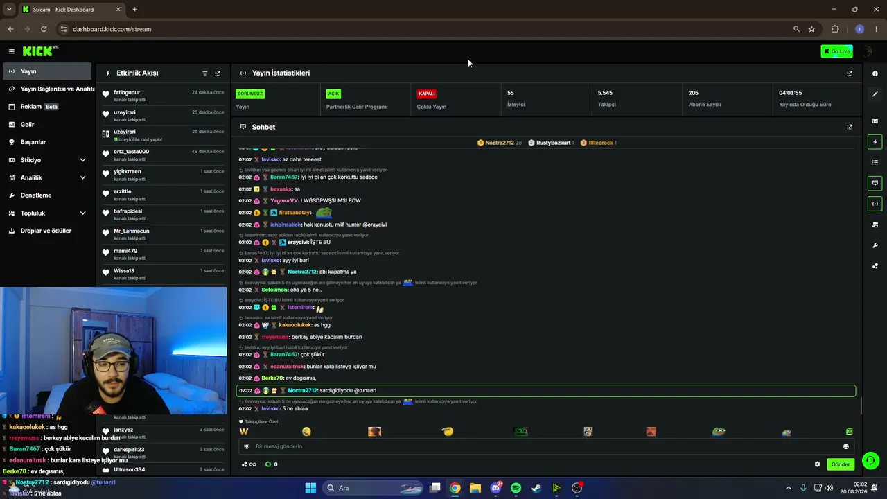This screenshot has height=499, width=887.
Task: Open the hamburger menu beside Kick logo
Action: tap(12, 51)
